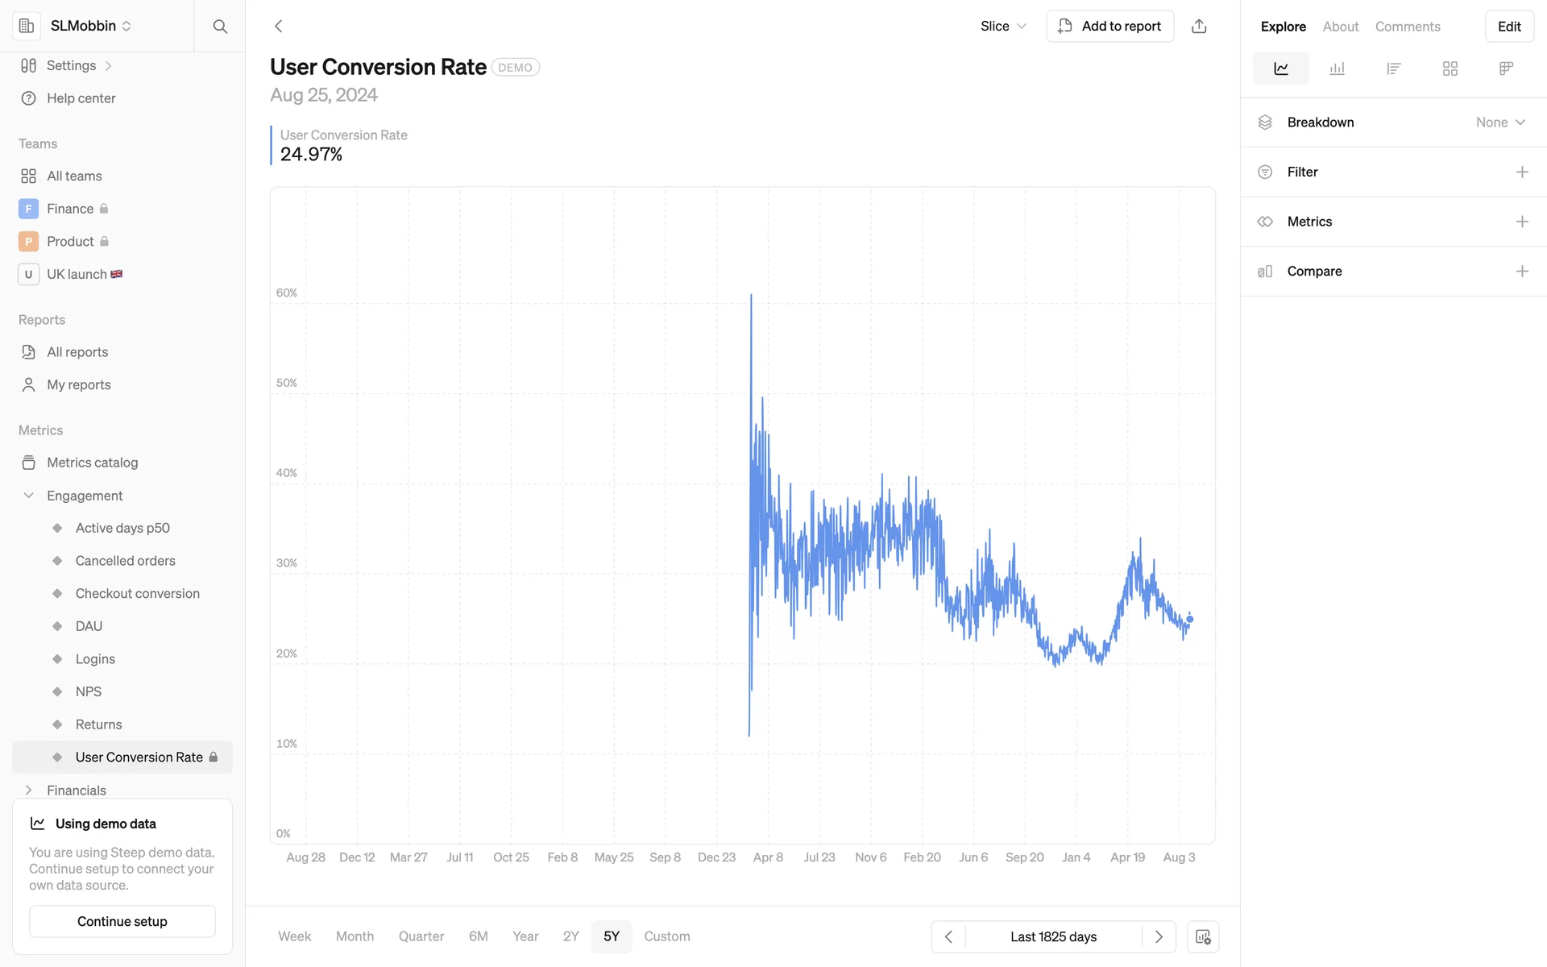Click the search magnifier icon
The height and width of the screenshot is (967, 1547).
[220, 27]
